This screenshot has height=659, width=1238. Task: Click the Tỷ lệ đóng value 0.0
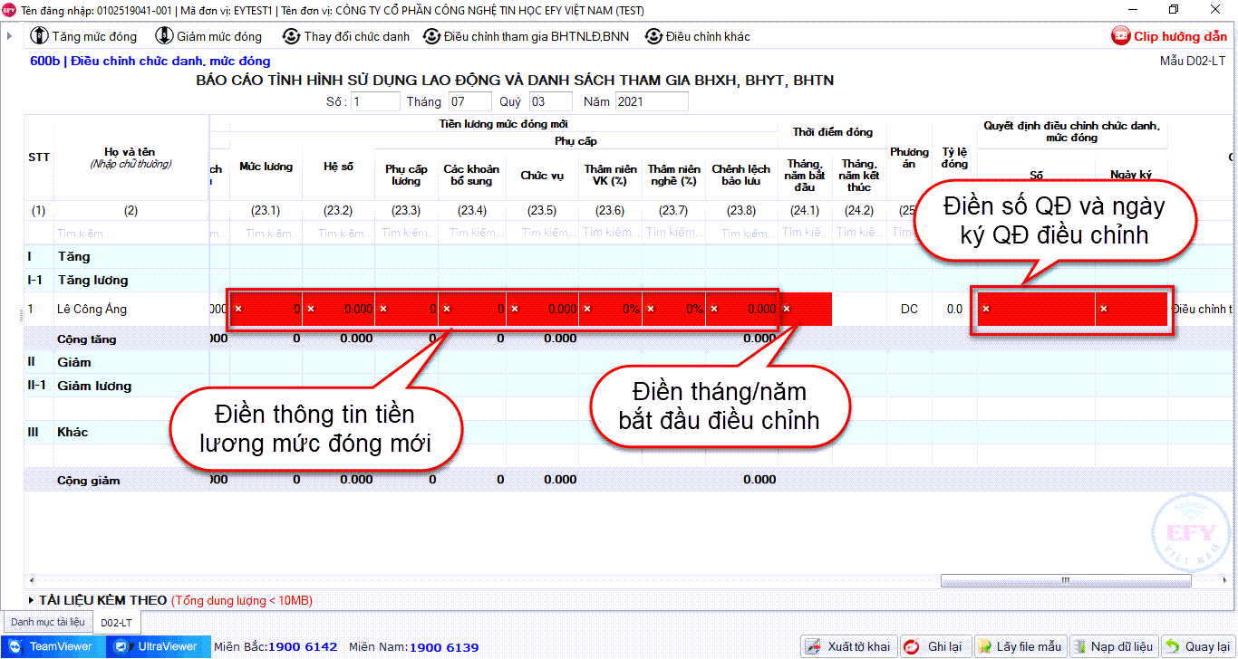[954, 309]
